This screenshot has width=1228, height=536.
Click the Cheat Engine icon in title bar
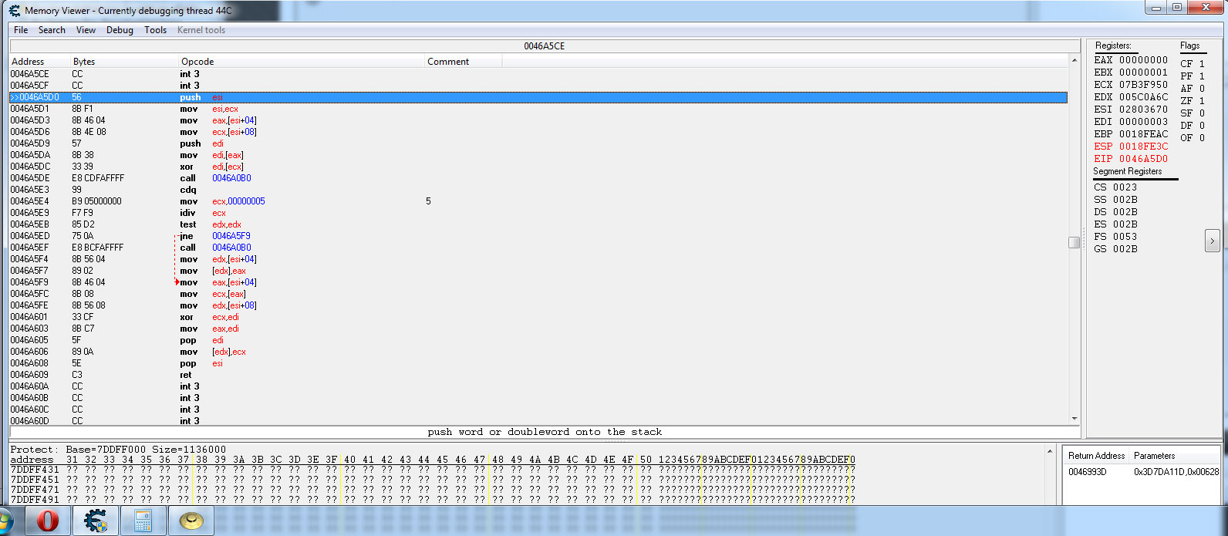pos(14,11)
